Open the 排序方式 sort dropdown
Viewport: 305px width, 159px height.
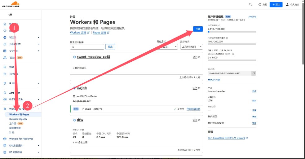tap(192, 47)
